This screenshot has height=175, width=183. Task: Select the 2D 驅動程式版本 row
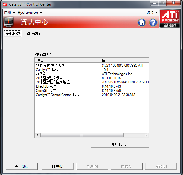pos(92,78)
